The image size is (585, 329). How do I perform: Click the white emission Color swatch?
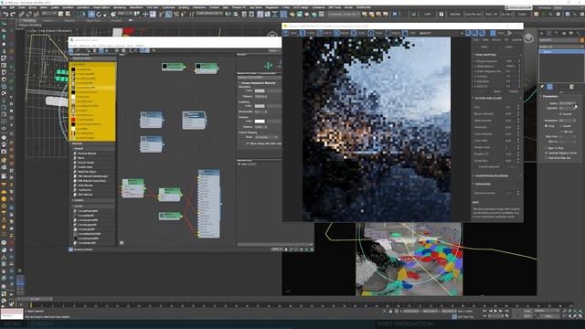tap(260, 122)
